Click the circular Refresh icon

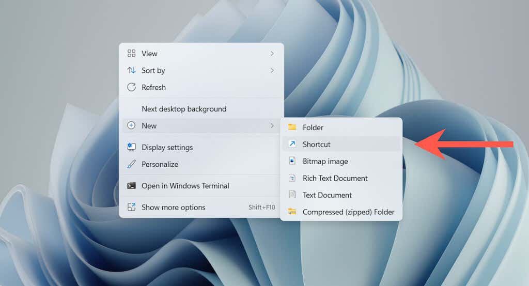point(131,87)
